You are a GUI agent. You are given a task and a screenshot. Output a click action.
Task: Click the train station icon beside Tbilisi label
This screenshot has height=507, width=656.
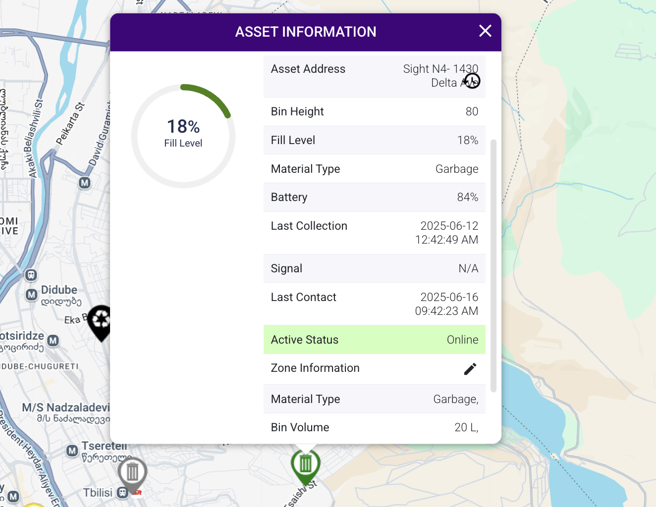(x=122, y=493)
